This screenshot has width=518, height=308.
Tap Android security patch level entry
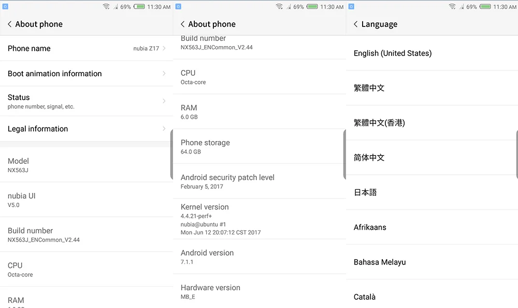coord(260,181)
